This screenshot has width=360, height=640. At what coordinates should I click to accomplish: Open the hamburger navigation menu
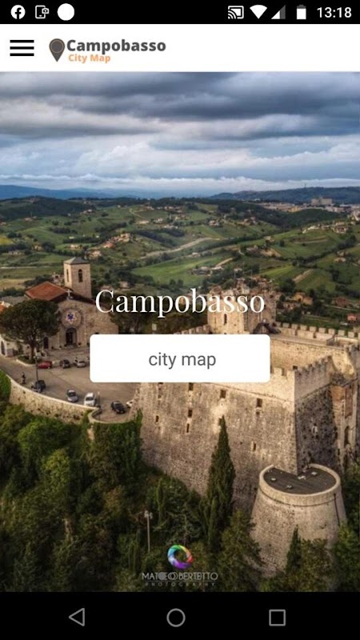[x=22, y=48]
